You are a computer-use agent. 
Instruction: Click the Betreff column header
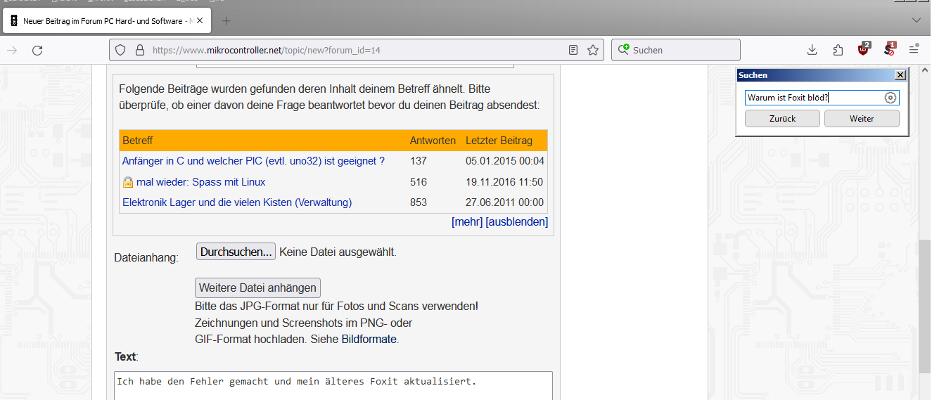pyautogui.click(x=138, y=141)
